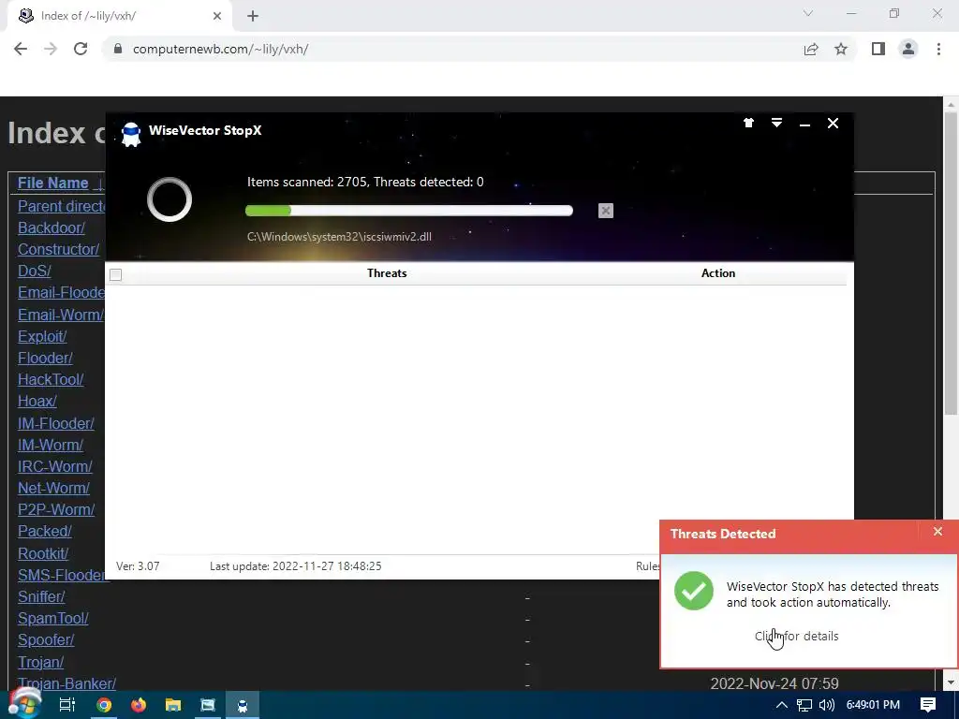Open Task View on the taskbar

66,705
